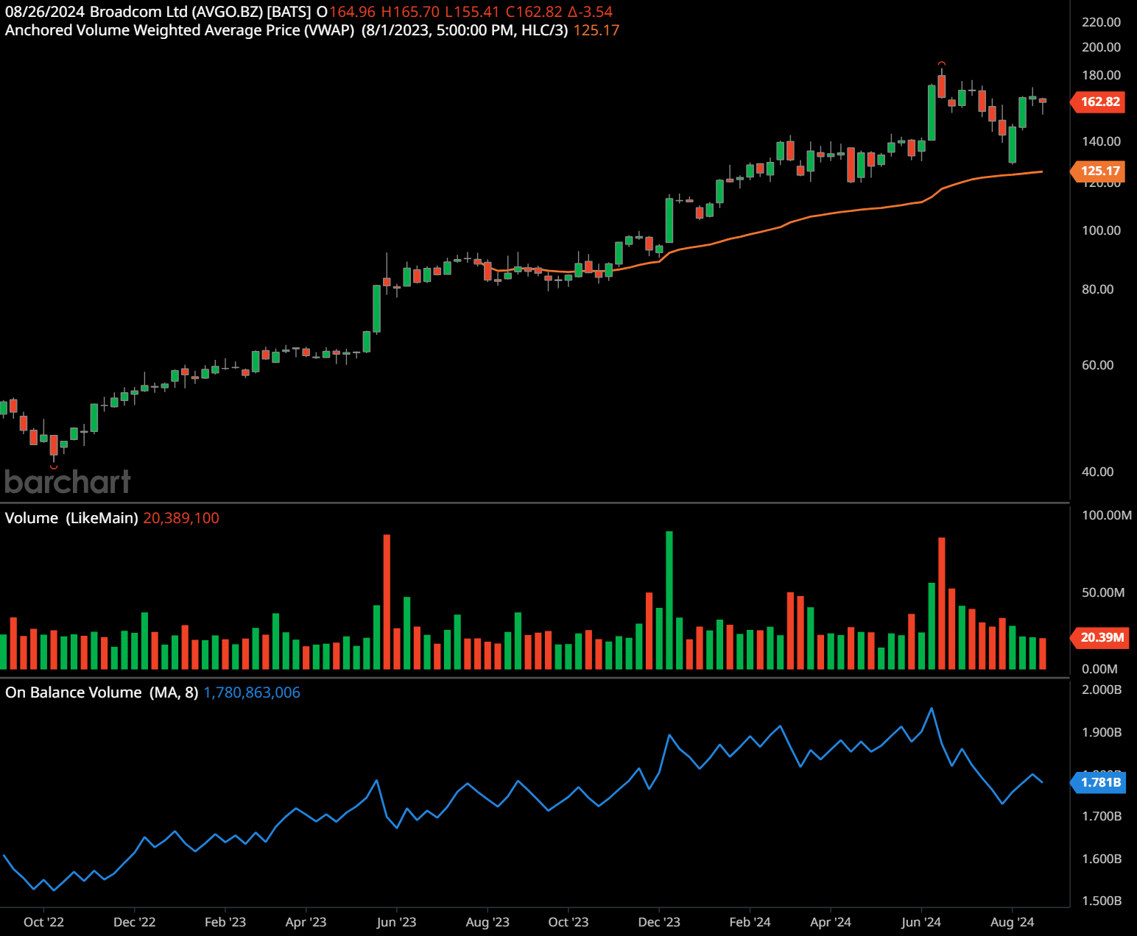Click the Dec '22 date label
Screen dimensions: 1137x936
tap(135, 922)
